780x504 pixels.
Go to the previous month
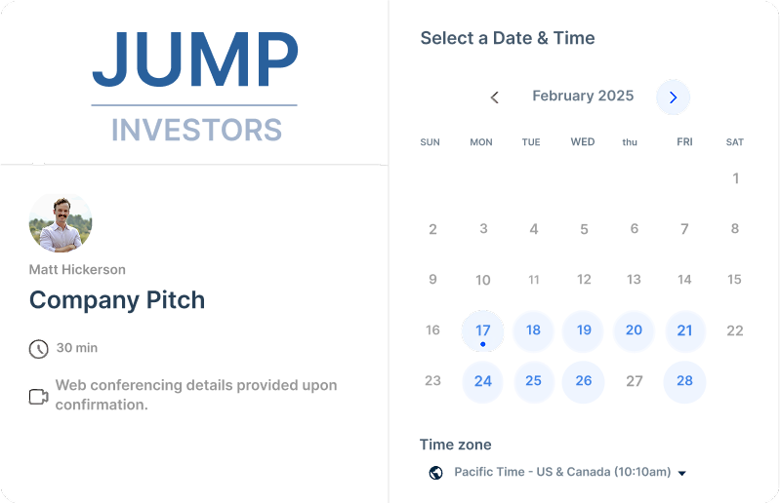point(495,97)
